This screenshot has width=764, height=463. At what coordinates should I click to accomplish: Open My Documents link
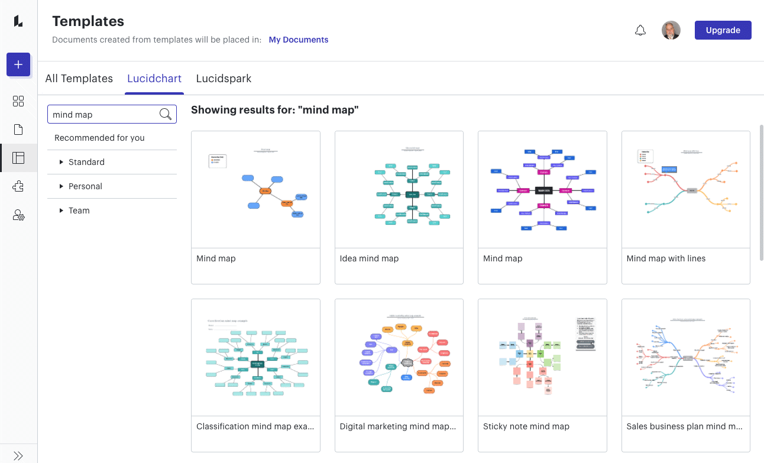298,40
